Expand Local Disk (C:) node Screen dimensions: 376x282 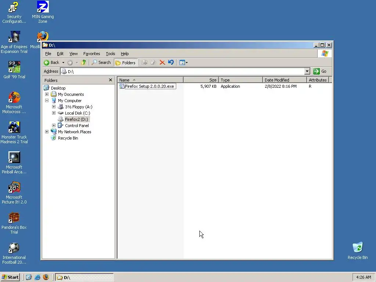[54, 113]
